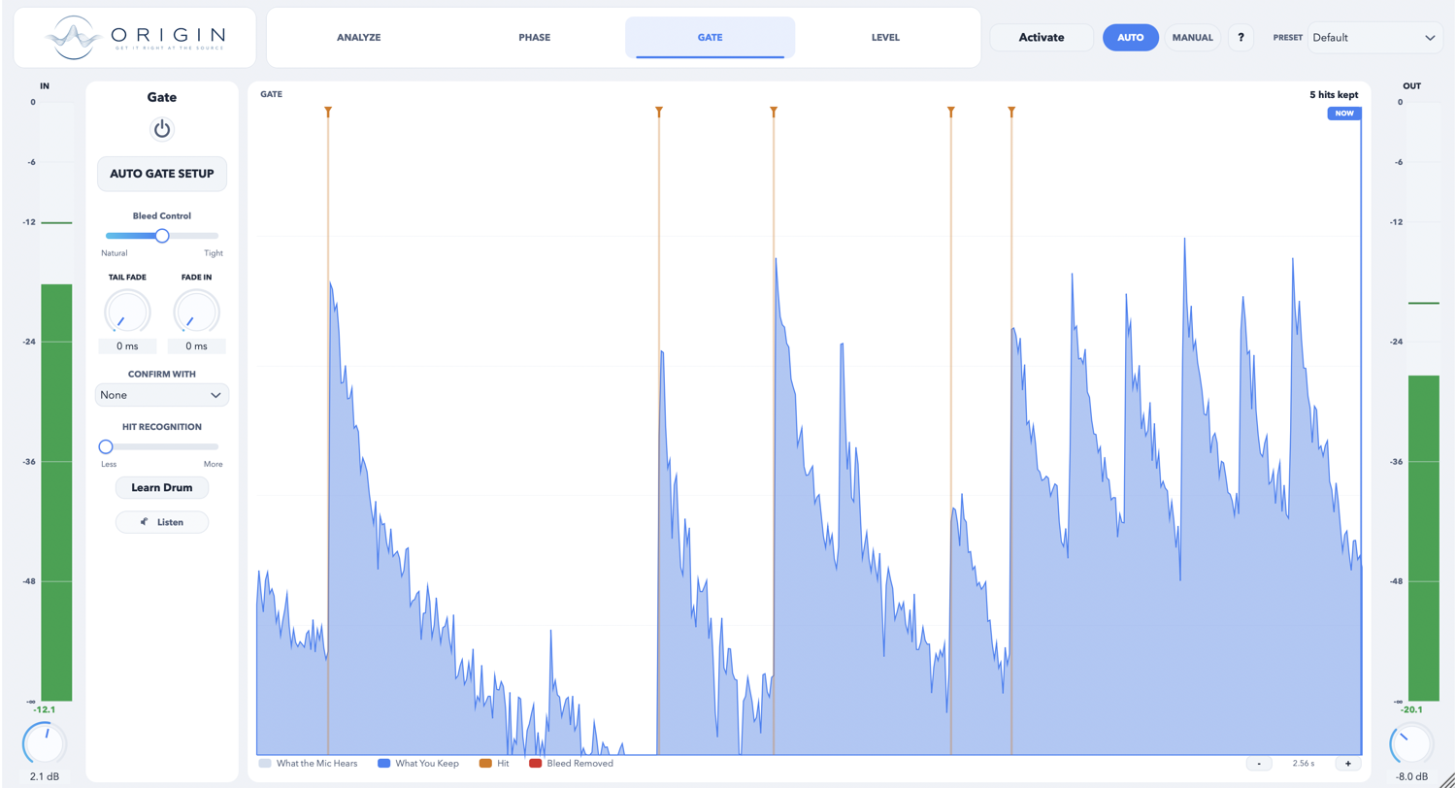
Task: Click the Origin logo
Action: 135,38
